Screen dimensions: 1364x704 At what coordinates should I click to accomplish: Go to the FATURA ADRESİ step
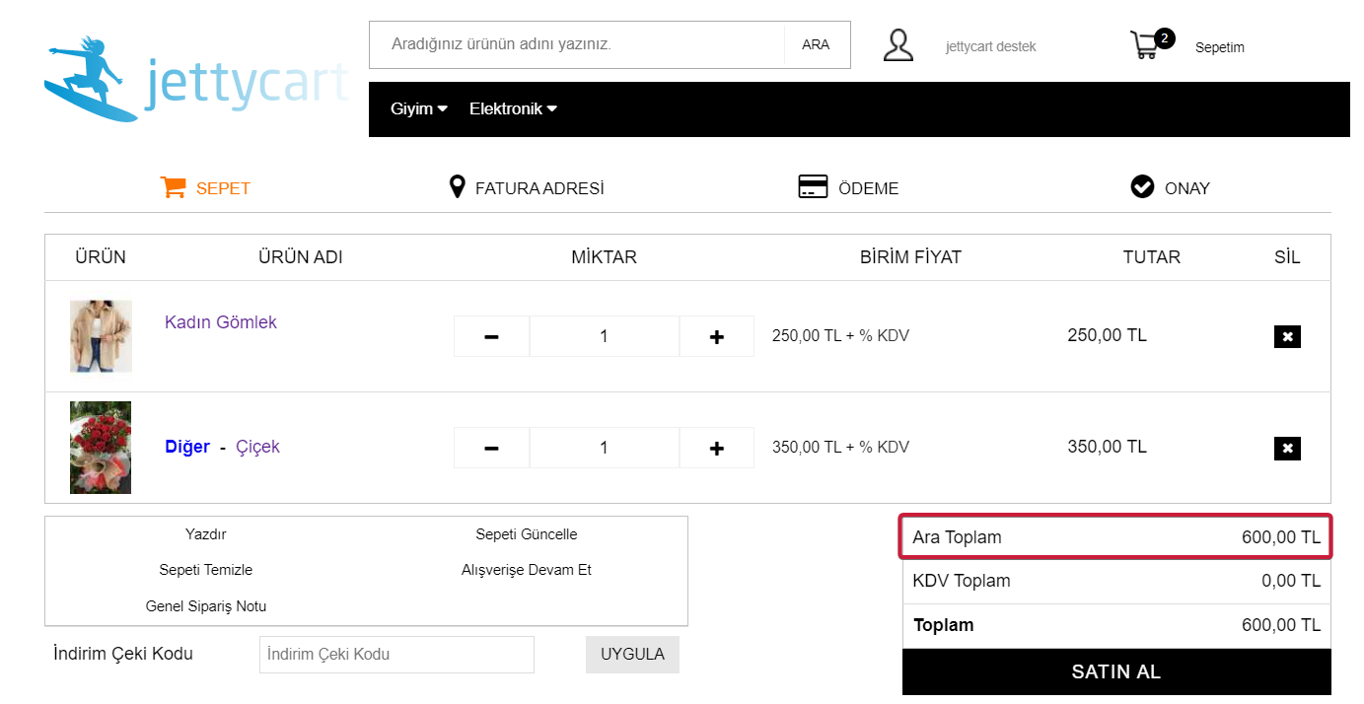pyautogui.click(x=539, y=188)
